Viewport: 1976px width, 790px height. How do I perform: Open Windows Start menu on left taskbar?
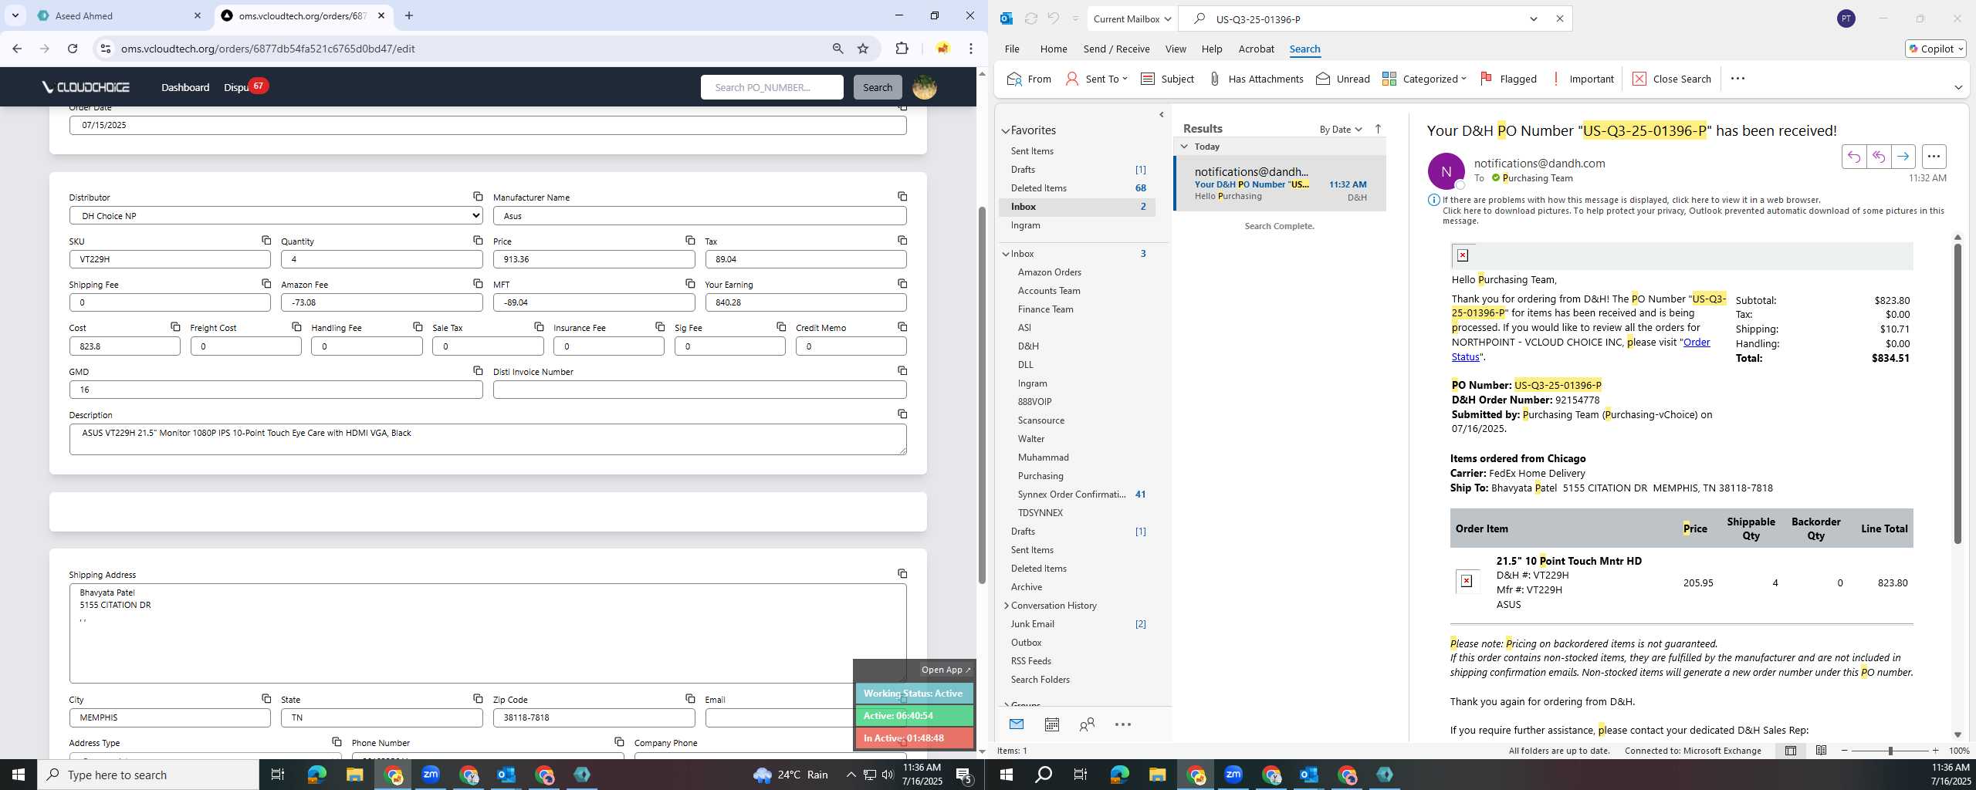coord(19,775)
